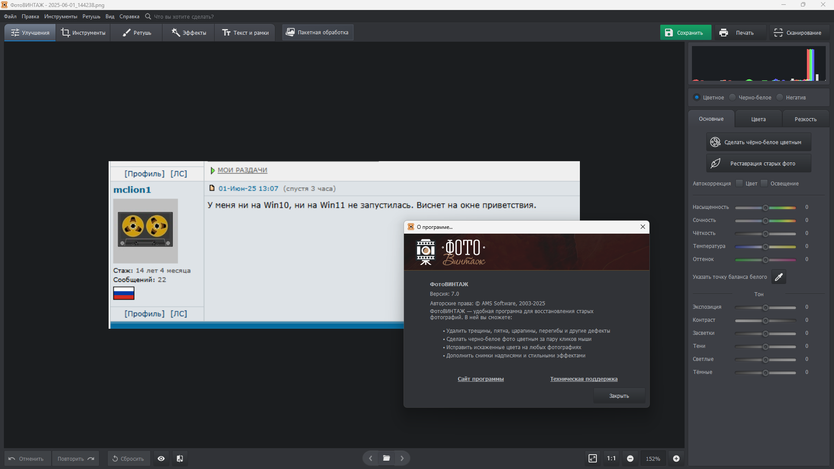Adjust the Светлые slider
Viewport: 834px width, 469px height.
tap(765, 360)
